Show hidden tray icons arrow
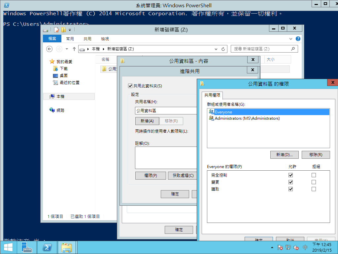Image resolution: width=338 pixels, height=254 pixels. pos(272,247)
